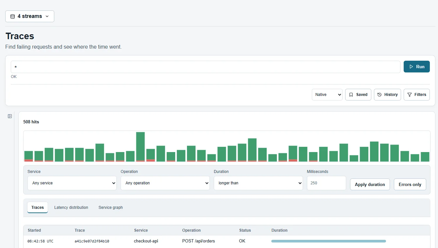The width and height of the screenshot is (438, 248).
Task: Click the Operation column header
Action: (x=192, y=230)
